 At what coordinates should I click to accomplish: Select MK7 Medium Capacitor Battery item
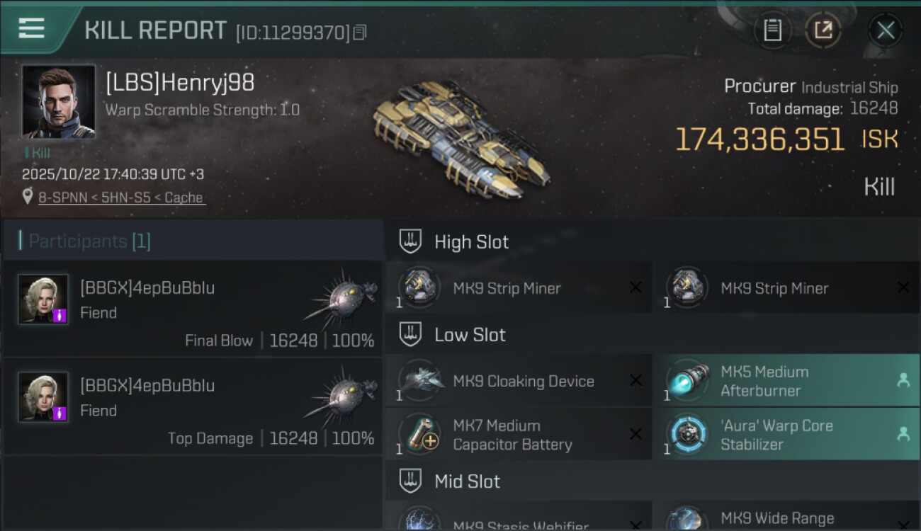pos(519,434)
